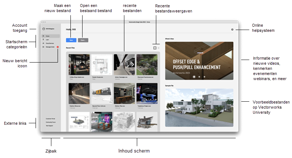Image resolution: width=292 pixels, height=158 pixels.
Task: Open the Coffee Shop Interior file thumbnail
Action: click(79, 65)
